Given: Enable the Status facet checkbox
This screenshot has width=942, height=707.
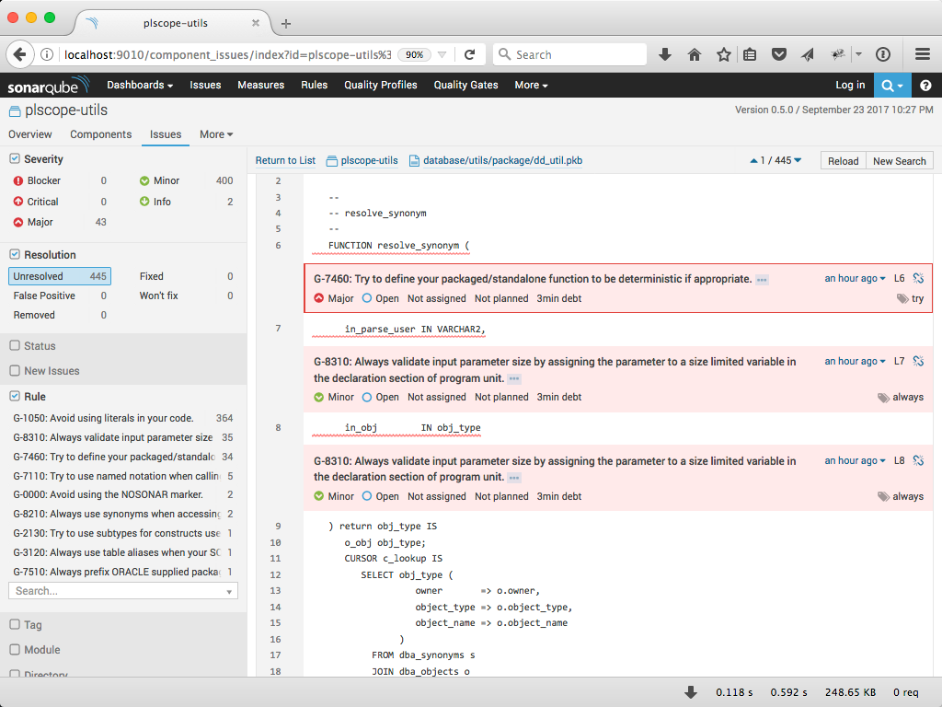Looking at the screenshot, I should [x=15, y=346].
